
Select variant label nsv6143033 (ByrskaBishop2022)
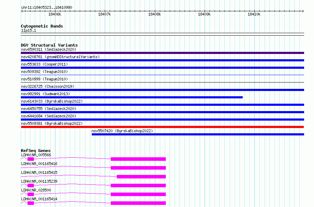point(52,101)
